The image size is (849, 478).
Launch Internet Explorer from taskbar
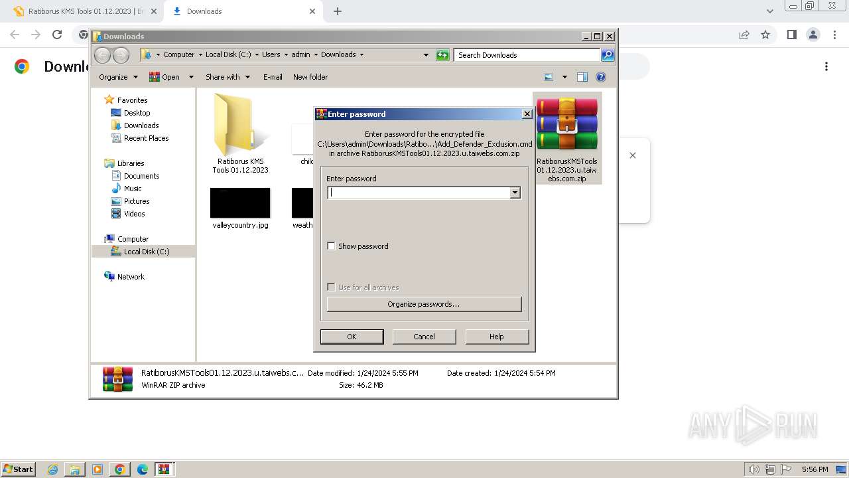coord(52,469)
